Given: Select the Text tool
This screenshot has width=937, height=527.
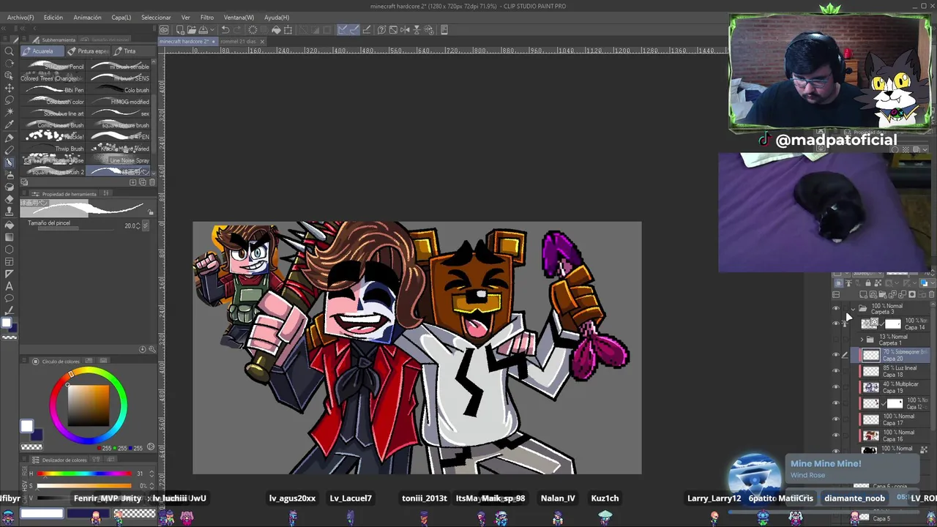Looking at the screenshot, I should pos(10,285).
